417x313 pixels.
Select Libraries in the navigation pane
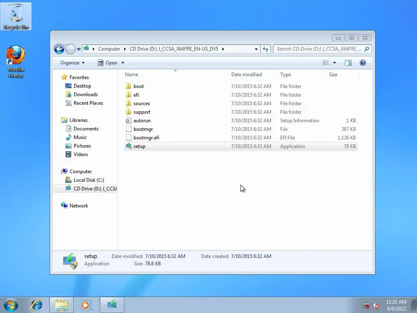coord(75,120)
